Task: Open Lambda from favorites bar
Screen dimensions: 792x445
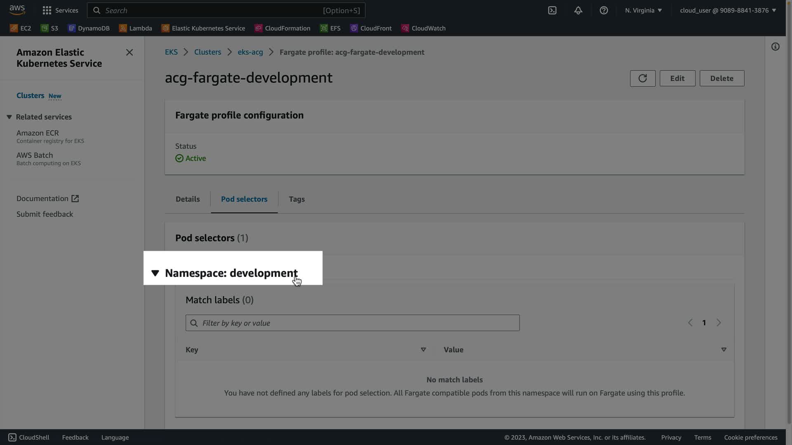Action: coord(136,28)
